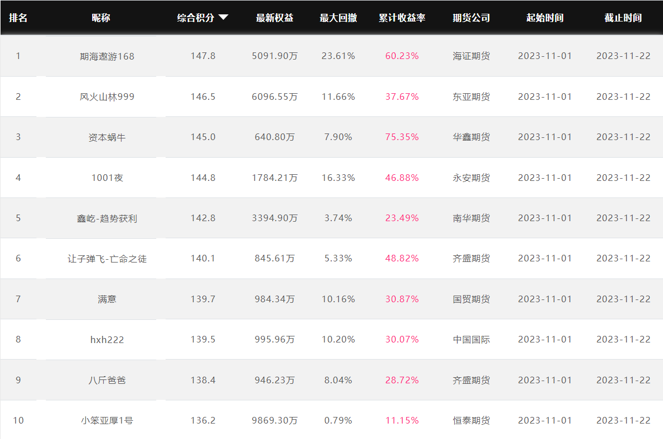Viewport: 663px width, 439px height.
Task: Select return rate 75.35%
Action: [x=402, y=137]
